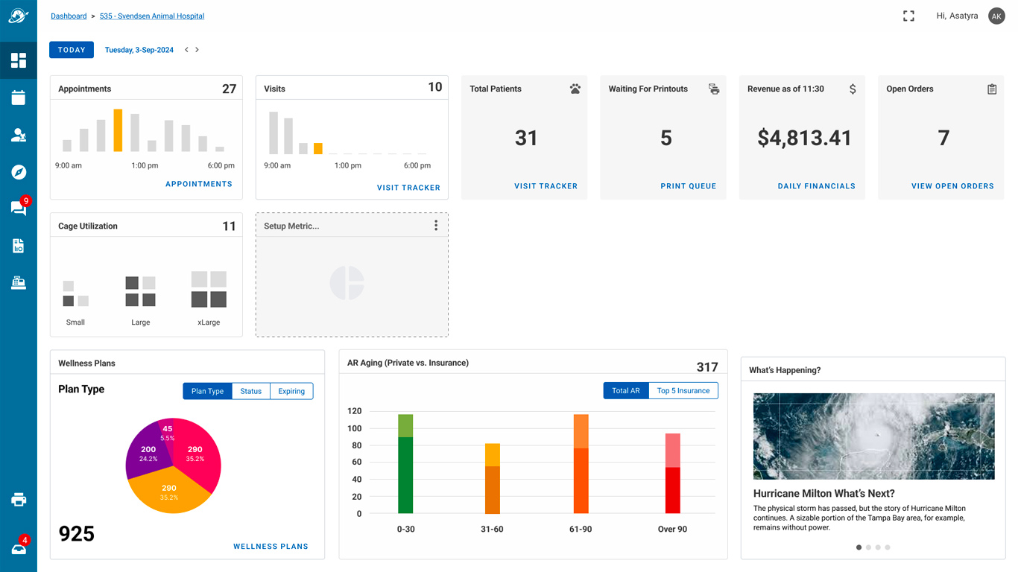Image resolution: width=1018 pixels, height=572 pixels.
Task: Open the inbox tray with 4 alerts
Action: click(x=19, y=548)
